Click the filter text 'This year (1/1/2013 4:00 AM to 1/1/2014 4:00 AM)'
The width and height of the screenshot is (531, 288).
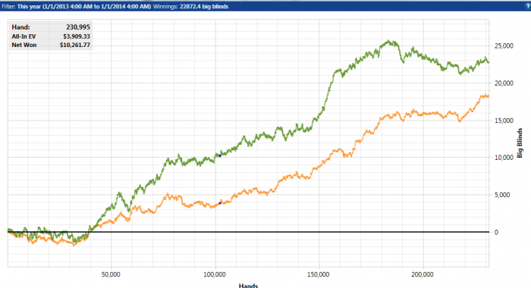tap(84, 6)
